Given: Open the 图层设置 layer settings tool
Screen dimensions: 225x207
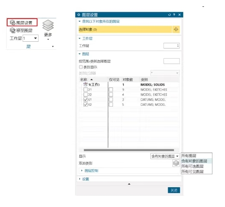Looking at the screenshot, I should coord(21,22).
